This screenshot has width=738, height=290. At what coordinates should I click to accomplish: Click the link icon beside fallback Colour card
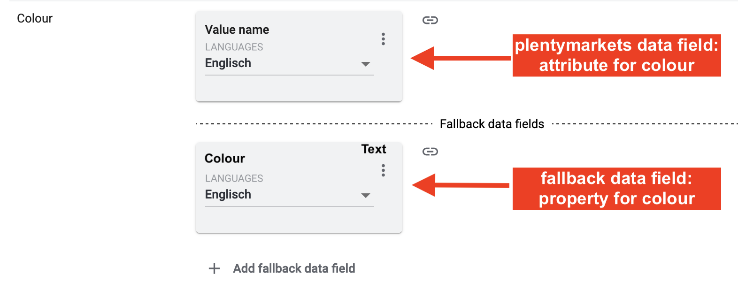click(430, 152)
